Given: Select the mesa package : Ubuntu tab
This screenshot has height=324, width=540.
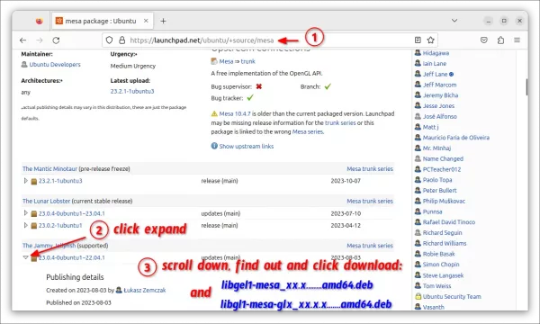Looking at the screenshot, I should [x=102, y=21].
